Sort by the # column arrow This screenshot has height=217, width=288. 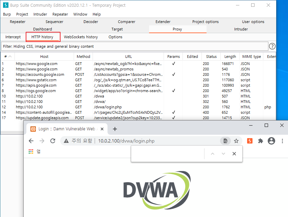[10, 57]
